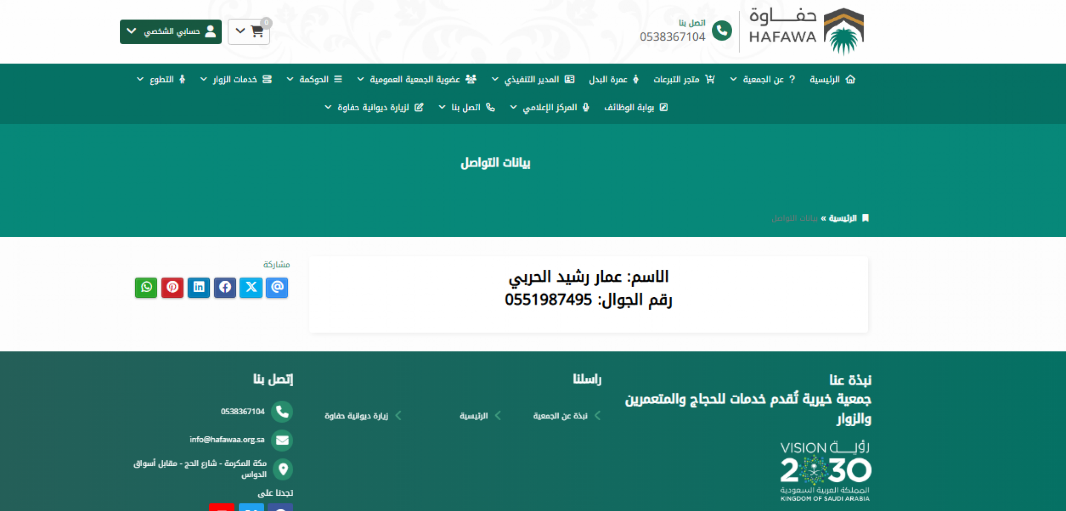
Task: Click the الرئيسية breadcrumb link
Action: (843, 218)
